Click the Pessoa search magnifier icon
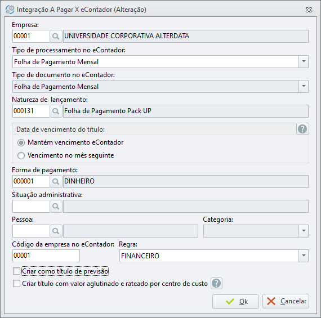The width and height of the screenshot is (321, 318). click(56, 231)
